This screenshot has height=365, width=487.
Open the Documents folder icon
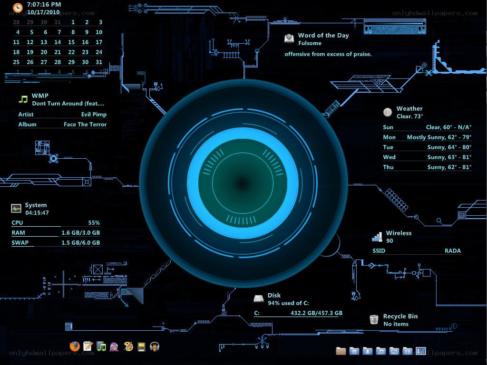click(354, 351)
